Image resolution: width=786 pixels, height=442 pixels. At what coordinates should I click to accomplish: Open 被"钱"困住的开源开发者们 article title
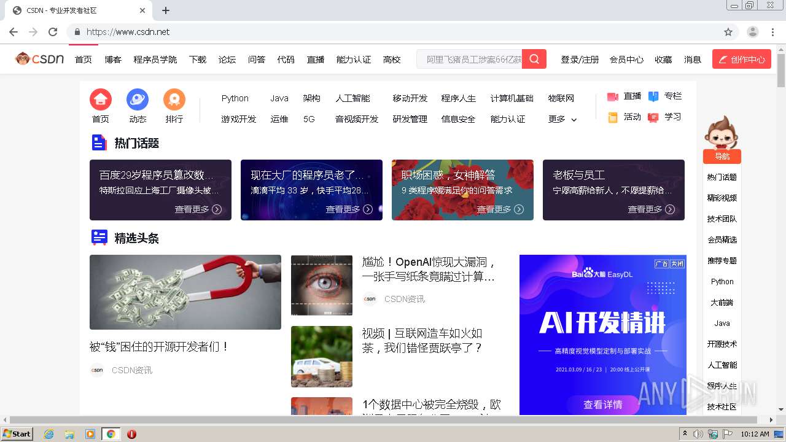(159, 347)
